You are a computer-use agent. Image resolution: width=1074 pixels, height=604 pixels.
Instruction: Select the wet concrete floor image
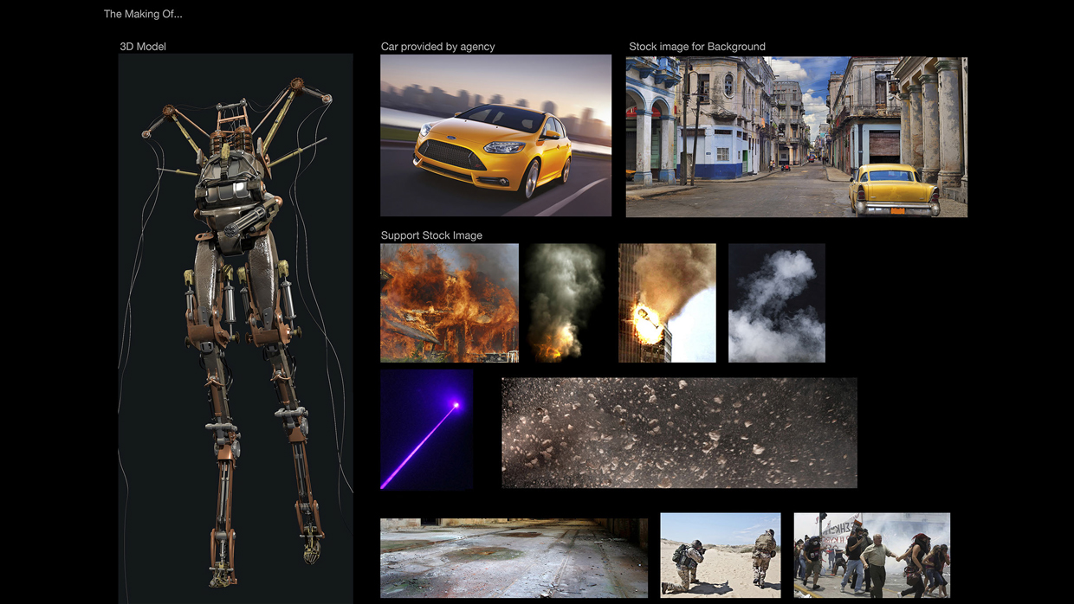tap(514, 558)
